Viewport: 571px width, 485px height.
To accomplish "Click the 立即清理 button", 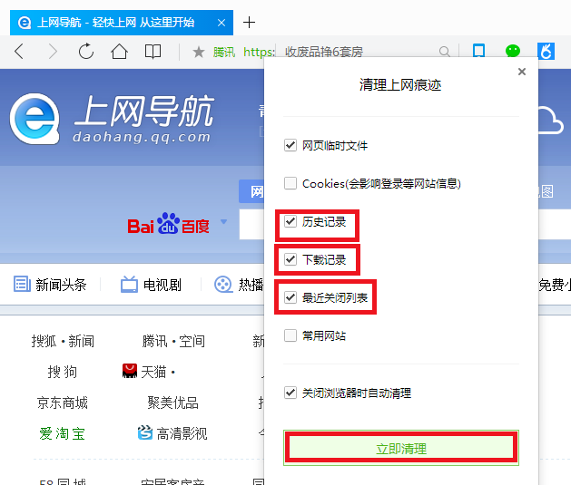I will point(401,448).
